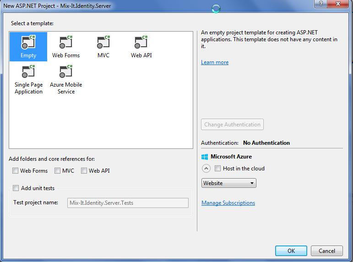Choose Azure Mobile Service template icon
The width and height of the screenshot is (353, 262).
point(66,71)
